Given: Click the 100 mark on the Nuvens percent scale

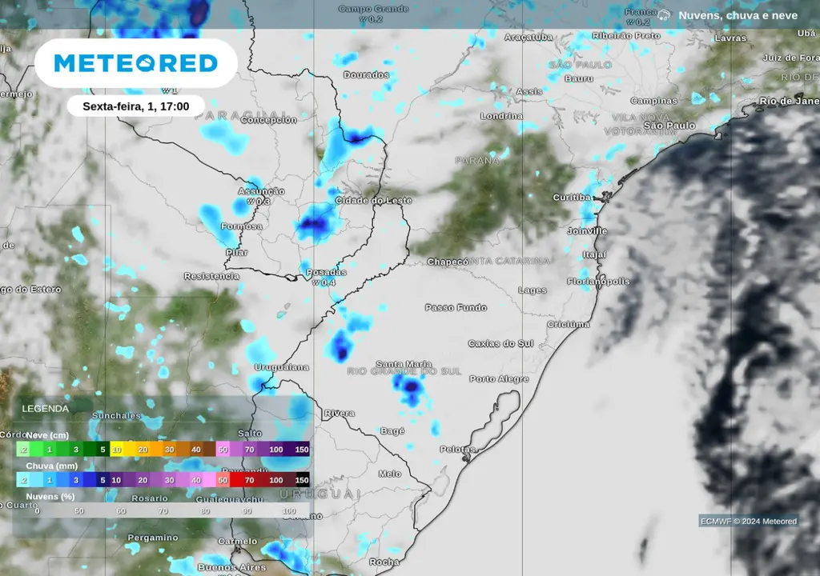Looking at the screenshot, I should coord(288,511).
